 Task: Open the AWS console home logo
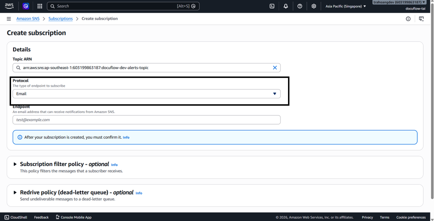click(9, 6)
